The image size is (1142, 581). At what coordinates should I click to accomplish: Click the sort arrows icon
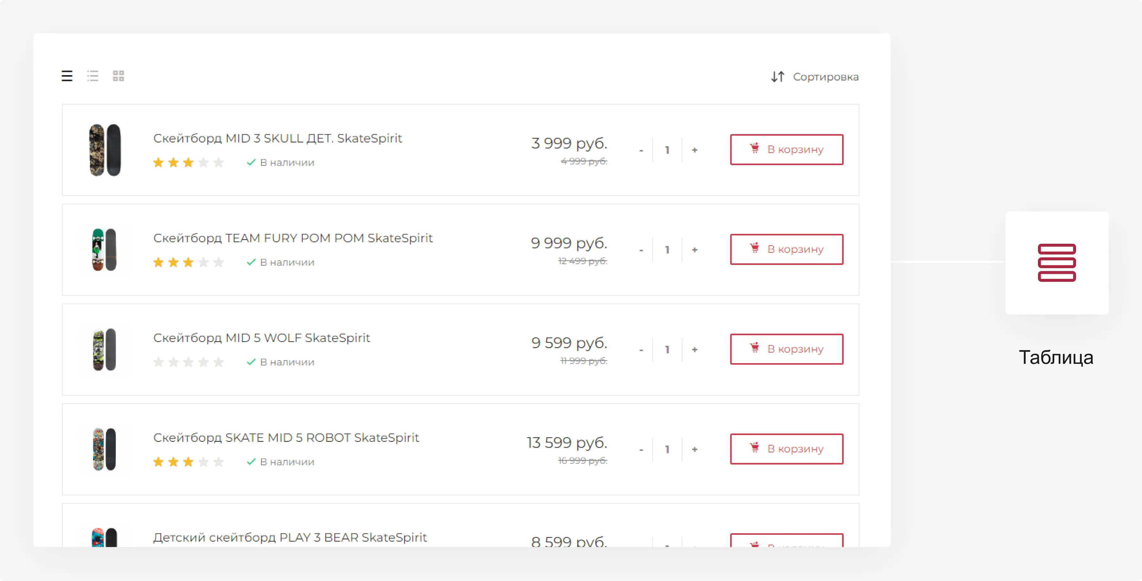click(778, 77)
